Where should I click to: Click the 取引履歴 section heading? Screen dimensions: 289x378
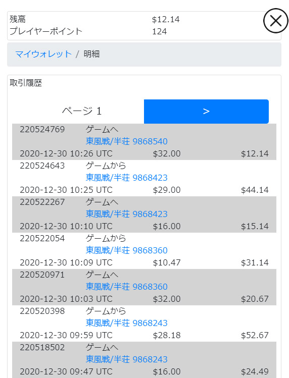pos(26,83)
